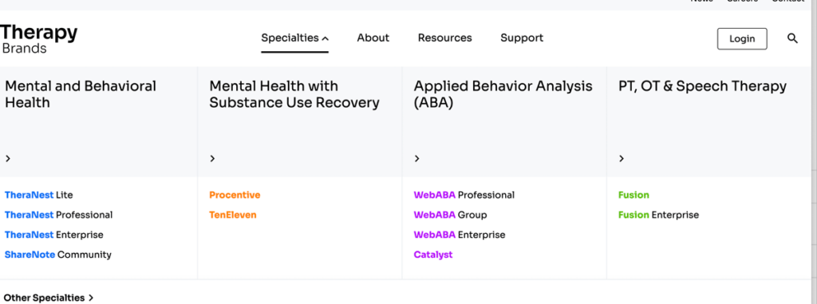Image resolution: width=817 pixels, height=304 pixels.
Task: Select the Procentive product link
Action: [235, 195]
